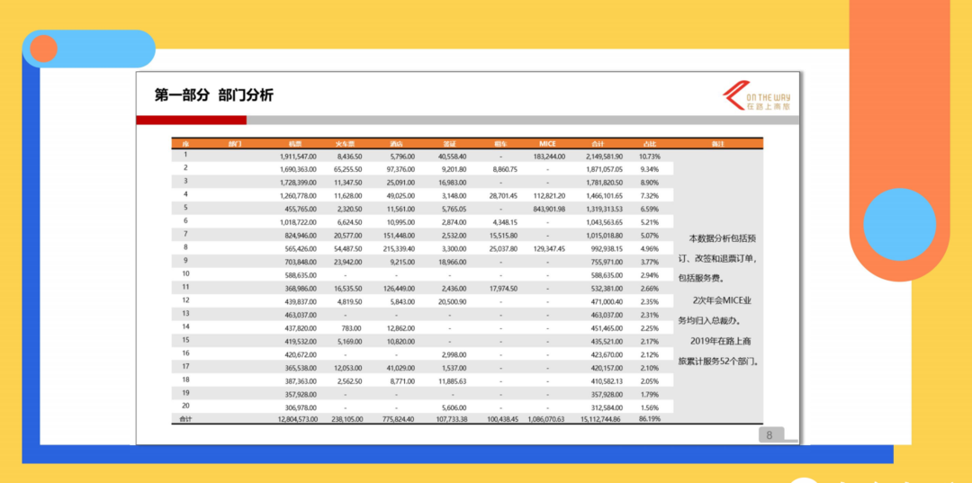
Task: Click the 部门 column header
Action: 235,143
